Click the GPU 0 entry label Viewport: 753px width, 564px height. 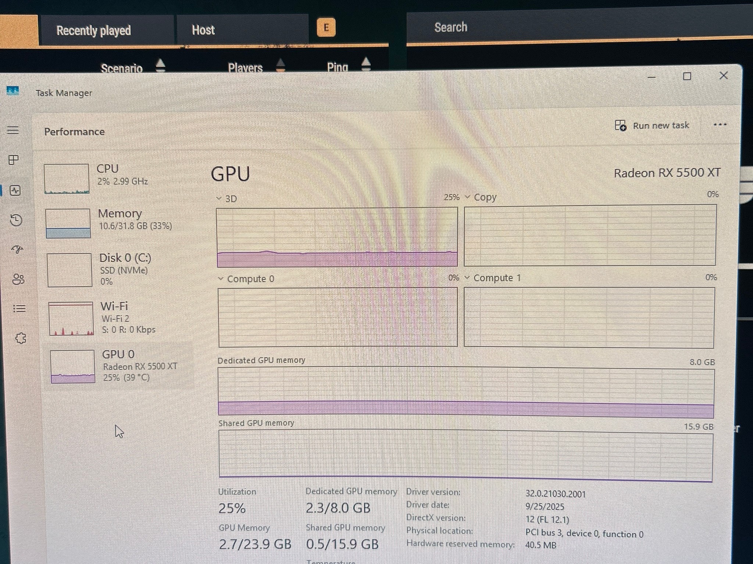point(118,354)
